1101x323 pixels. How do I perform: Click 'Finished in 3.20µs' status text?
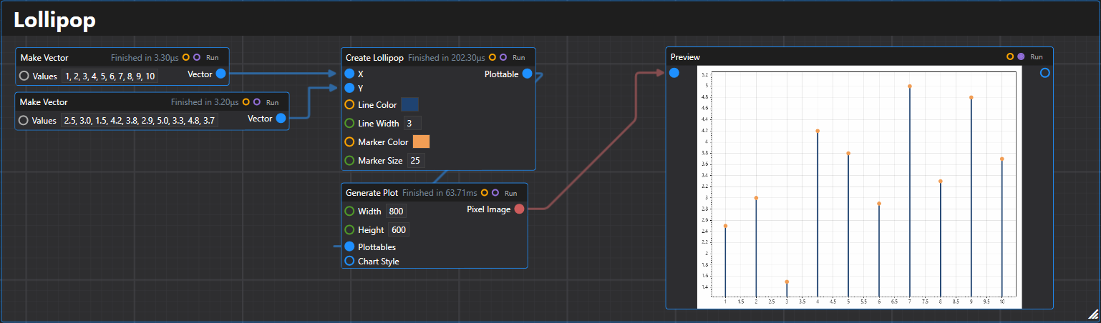click(x=205, y=102)
